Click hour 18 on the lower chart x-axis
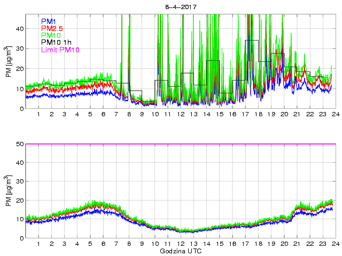Image resolution: width=342 pixels, height=256 pixels. 258,244
